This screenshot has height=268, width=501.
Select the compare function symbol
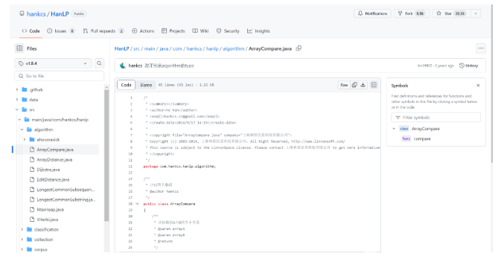tap(422, 138)
